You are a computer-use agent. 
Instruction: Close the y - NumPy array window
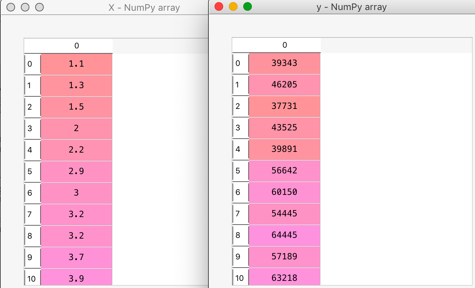[x=219, y=6]
